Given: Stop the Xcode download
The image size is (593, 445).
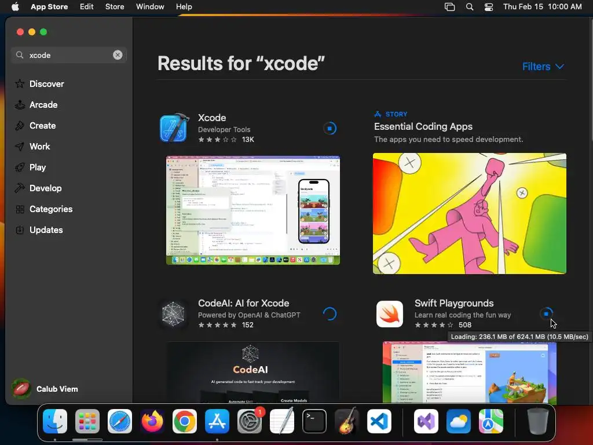Looking at the screenshot, I should [x=330, y=128].
